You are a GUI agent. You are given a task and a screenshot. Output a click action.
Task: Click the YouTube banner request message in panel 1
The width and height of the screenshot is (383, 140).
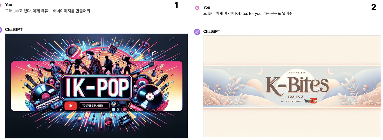pyautogui.click(x=48, y=11)
